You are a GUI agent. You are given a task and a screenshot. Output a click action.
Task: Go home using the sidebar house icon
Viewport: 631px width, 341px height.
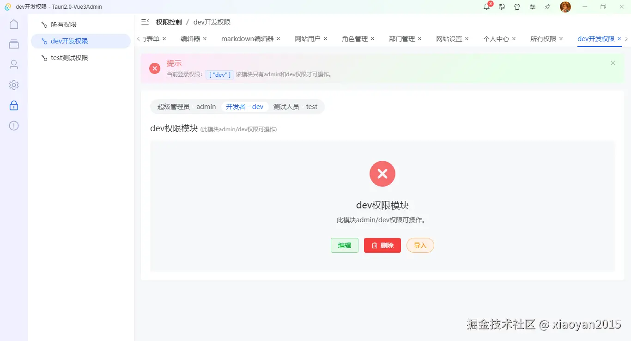[x=14, y=24]
